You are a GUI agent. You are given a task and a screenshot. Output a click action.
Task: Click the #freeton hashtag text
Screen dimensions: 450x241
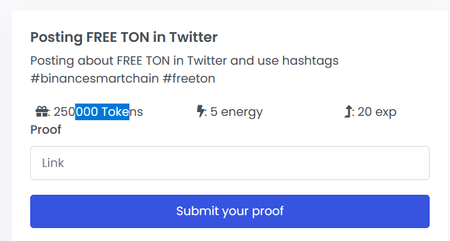coord(189,78)
